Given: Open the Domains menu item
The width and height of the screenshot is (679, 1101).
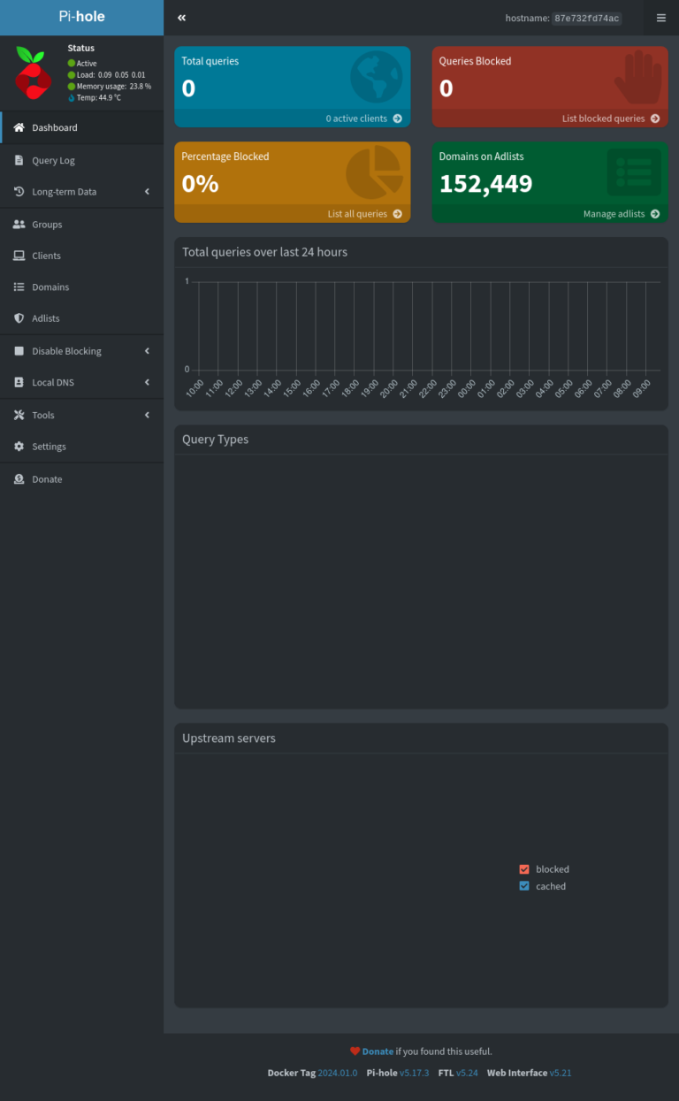Looking at the screenshot, I should pos(50,287).
